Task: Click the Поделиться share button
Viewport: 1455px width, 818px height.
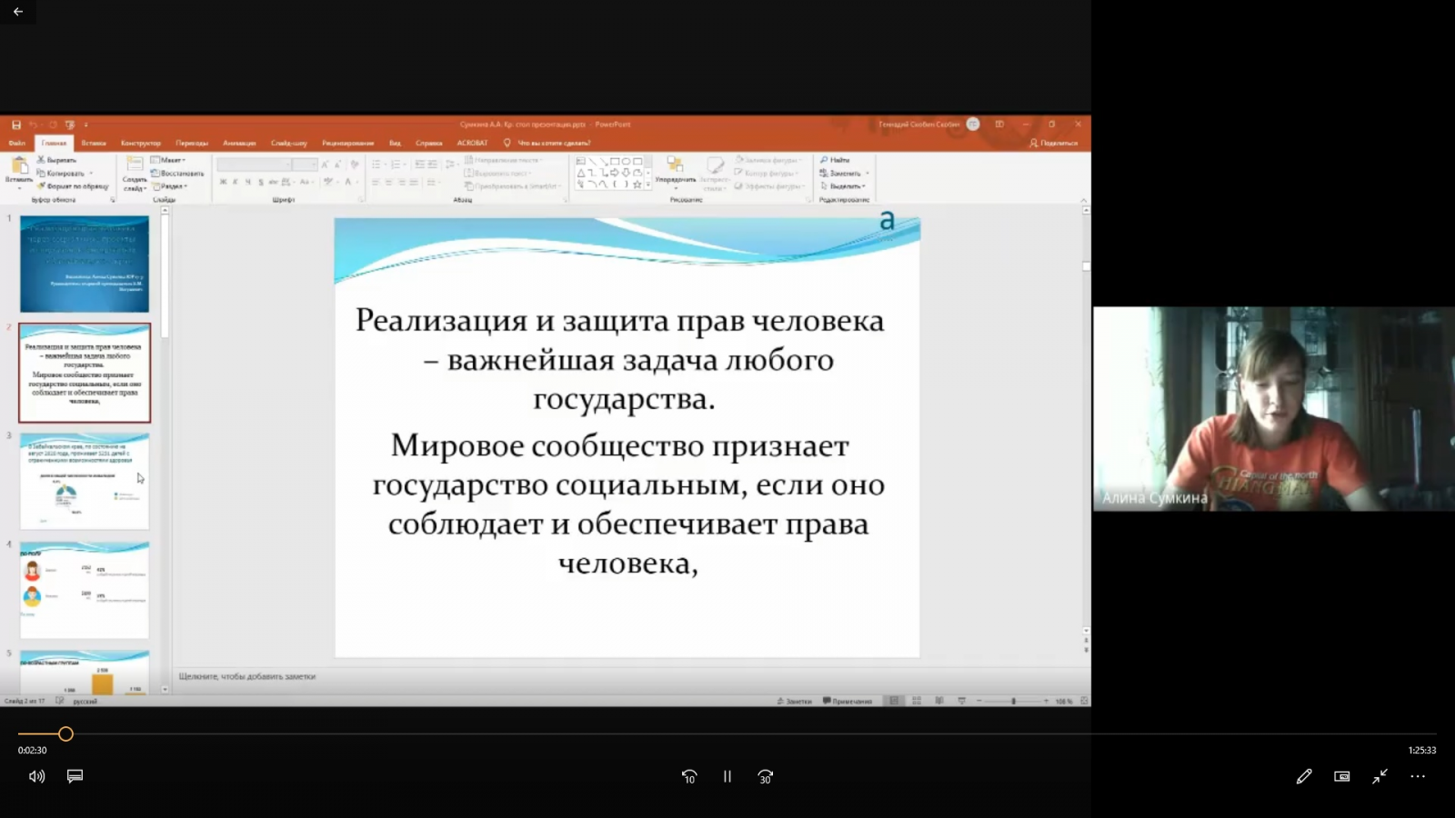Action: tap(1053, 143)
